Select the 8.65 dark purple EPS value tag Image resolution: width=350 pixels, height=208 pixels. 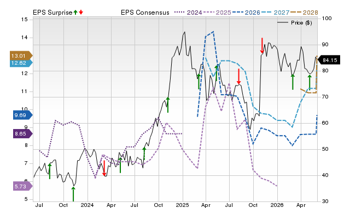tap(22, 134)
